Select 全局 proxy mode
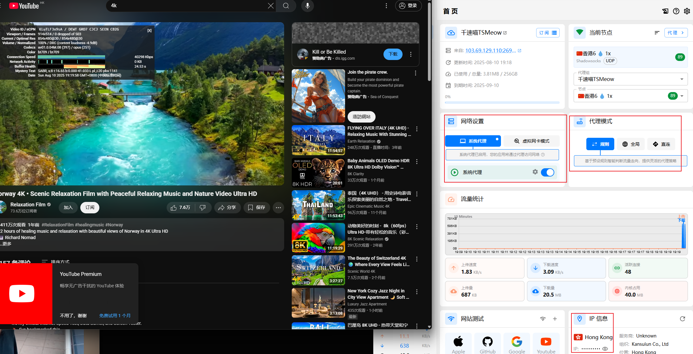The image size is (693, 354). (630, 144)
